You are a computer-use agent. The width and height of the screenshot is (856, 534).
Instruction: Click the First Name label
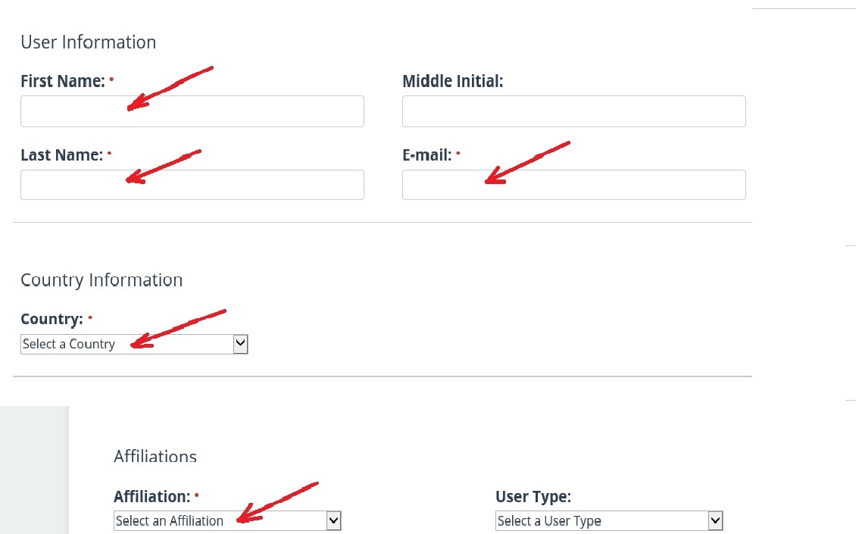coord(63,81)
